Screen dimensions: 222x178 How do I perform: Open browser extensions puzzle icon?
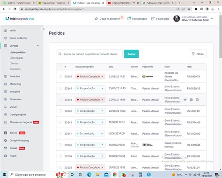[x=196, y=9]
